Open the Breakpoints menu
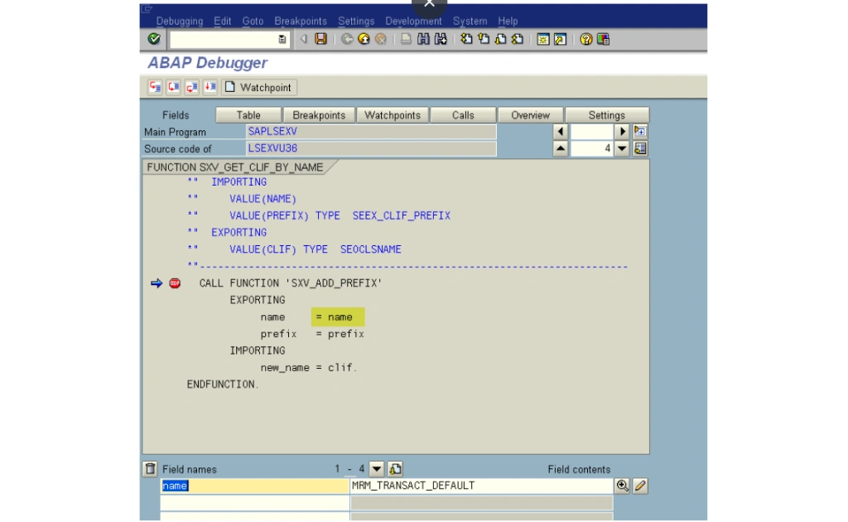This screenshot has width=848, height=522. [x=300, y=21]
